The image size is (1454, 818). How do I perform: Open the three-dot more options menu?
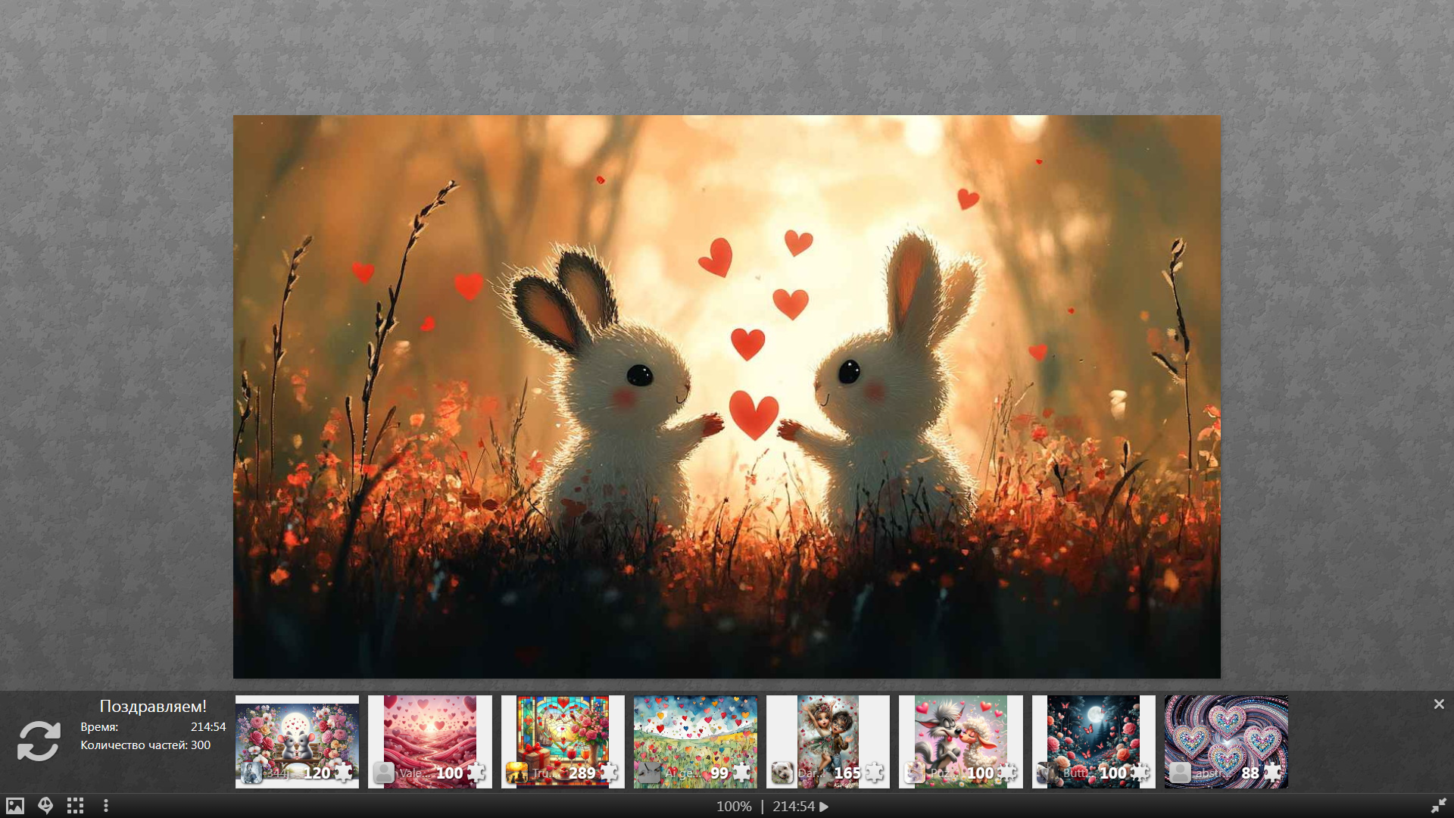click(106, 806)
